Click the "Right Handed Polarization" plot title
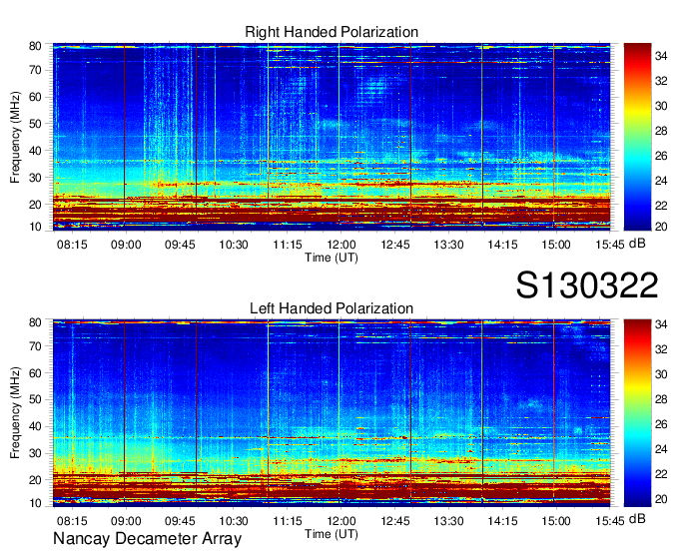 click(332, 32)
